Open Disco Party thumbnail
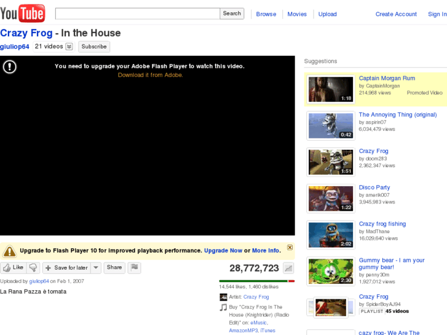This screenshot has height=335, width=447. tap(331, 199)
